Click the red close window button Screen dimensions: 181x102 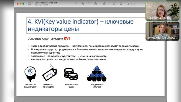tap(18, 4)
